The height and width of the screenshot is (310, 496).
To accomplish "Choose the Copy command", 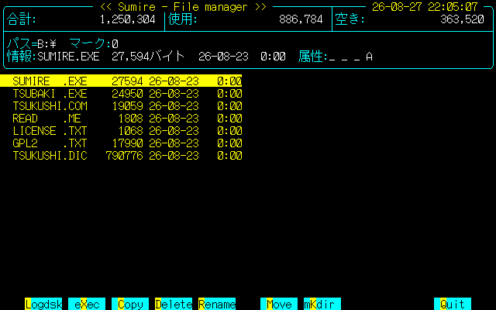I will [130, 304].
